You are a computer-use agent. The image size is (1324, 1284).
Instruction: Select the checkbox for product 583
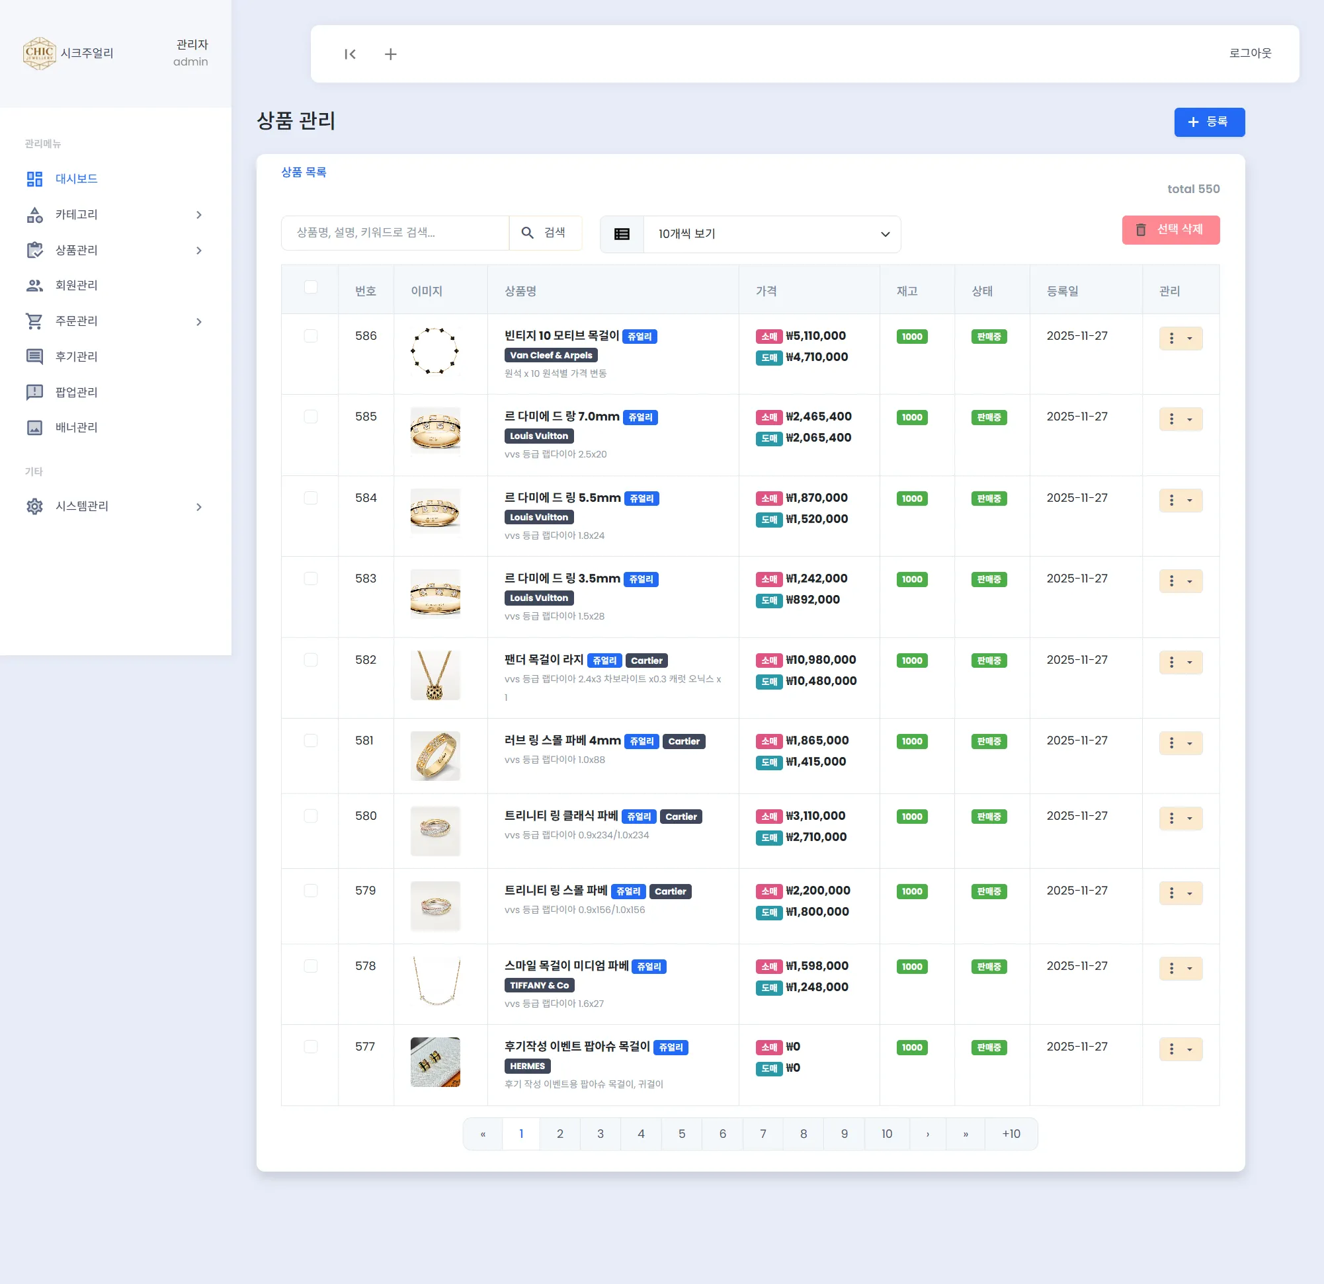[x=311, y=579]
